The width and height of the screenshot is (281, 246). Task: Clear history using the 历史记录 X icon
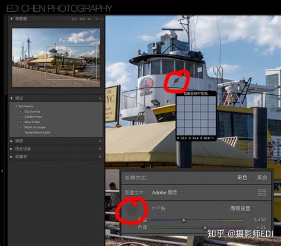[100, 149]
